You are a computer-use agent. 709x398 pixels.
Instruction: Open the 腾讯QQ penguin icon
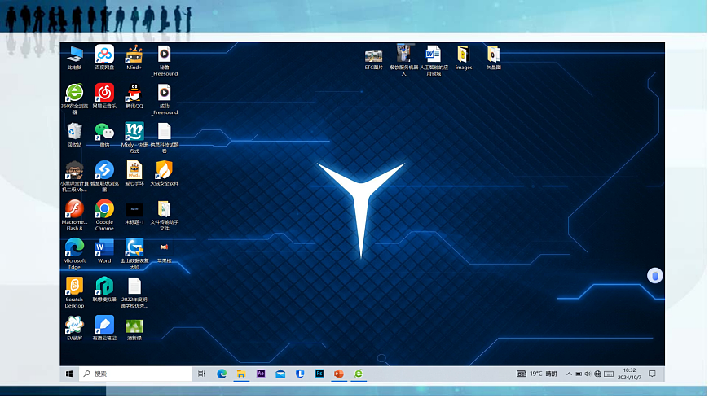134,93
